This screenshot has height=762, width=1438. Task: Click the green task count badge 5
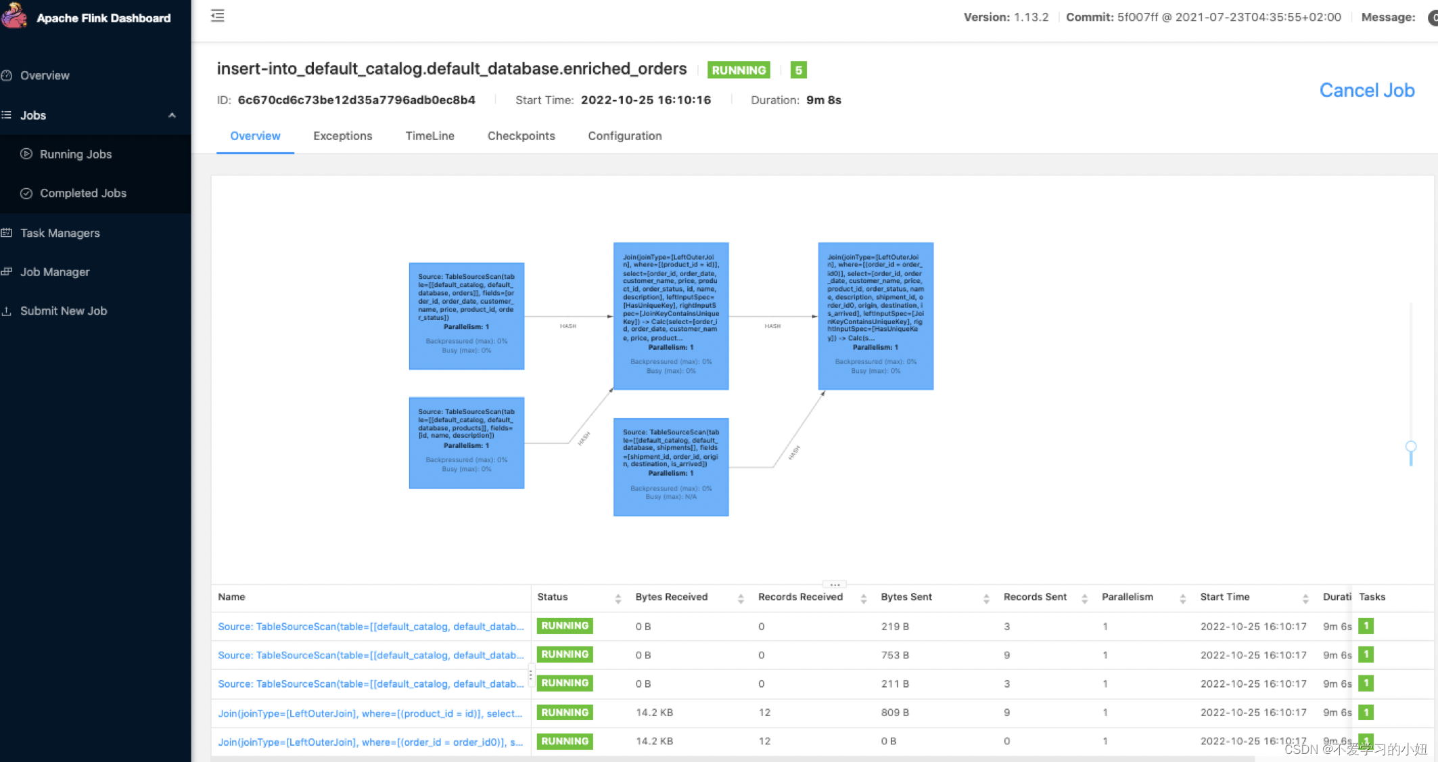click(x=798, y=70)
